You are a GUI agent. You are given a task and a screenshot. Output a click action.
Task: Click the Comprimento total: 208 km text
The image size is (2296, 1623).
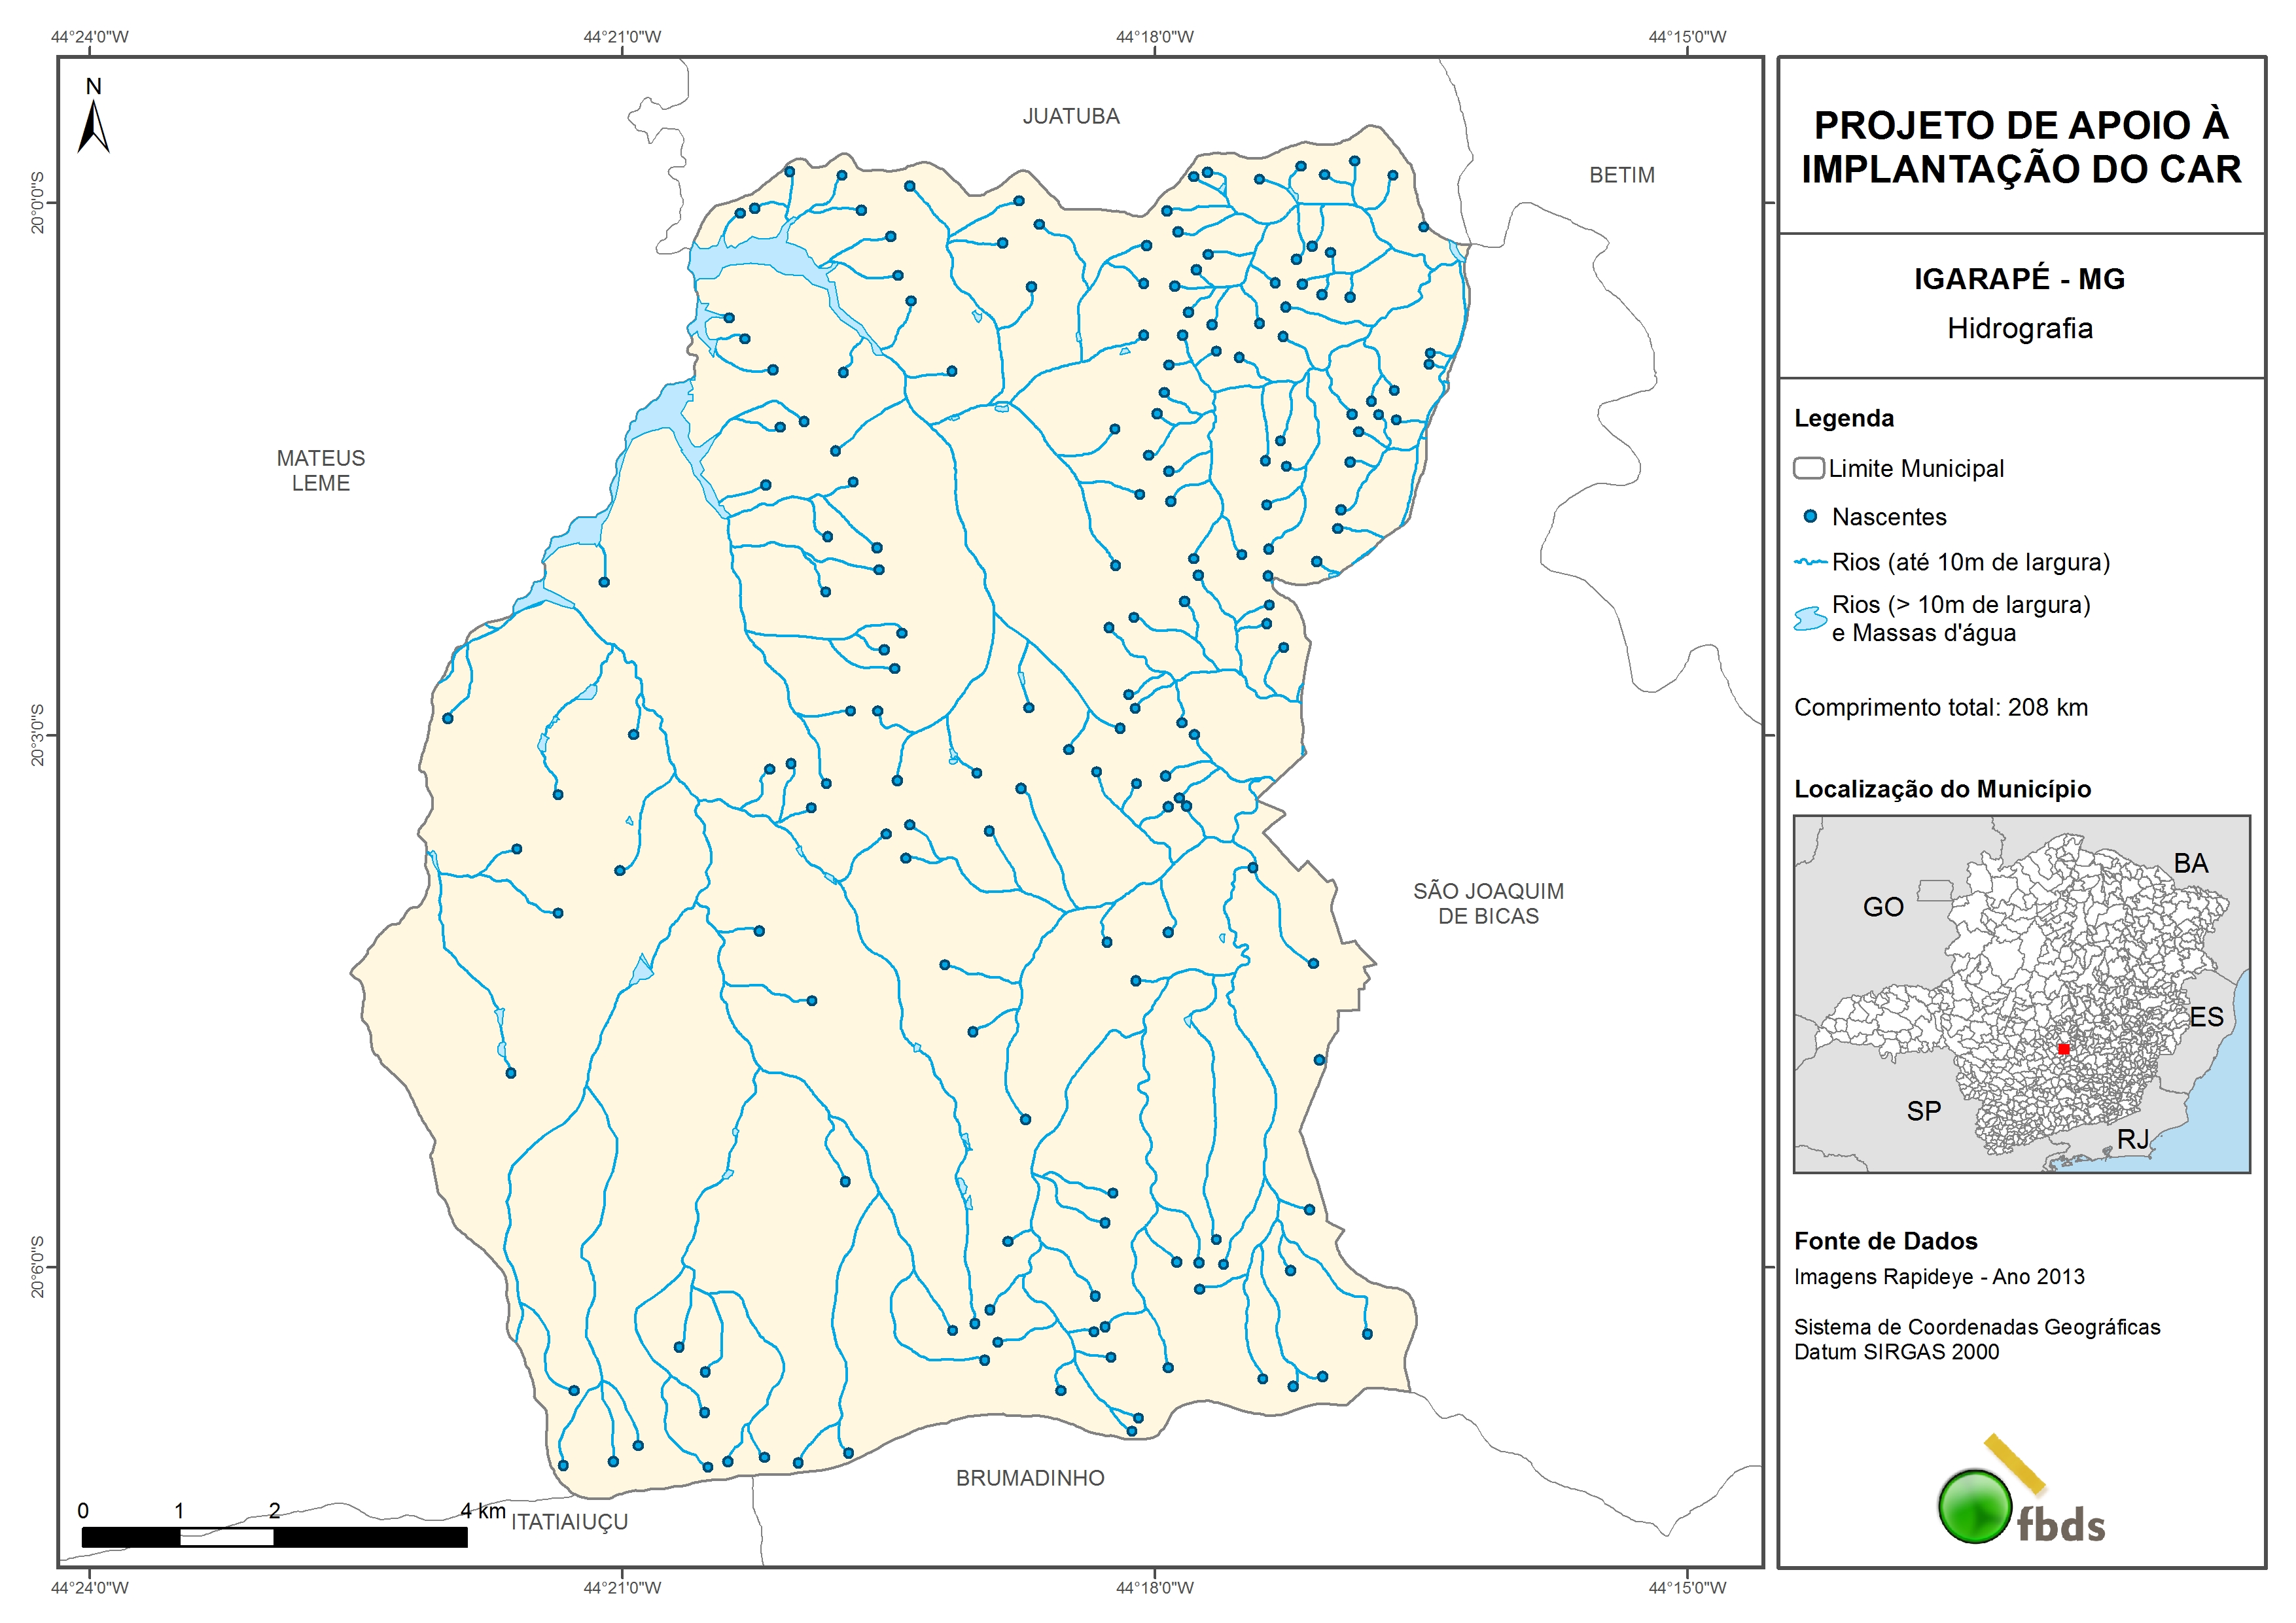pos(1940,708)
